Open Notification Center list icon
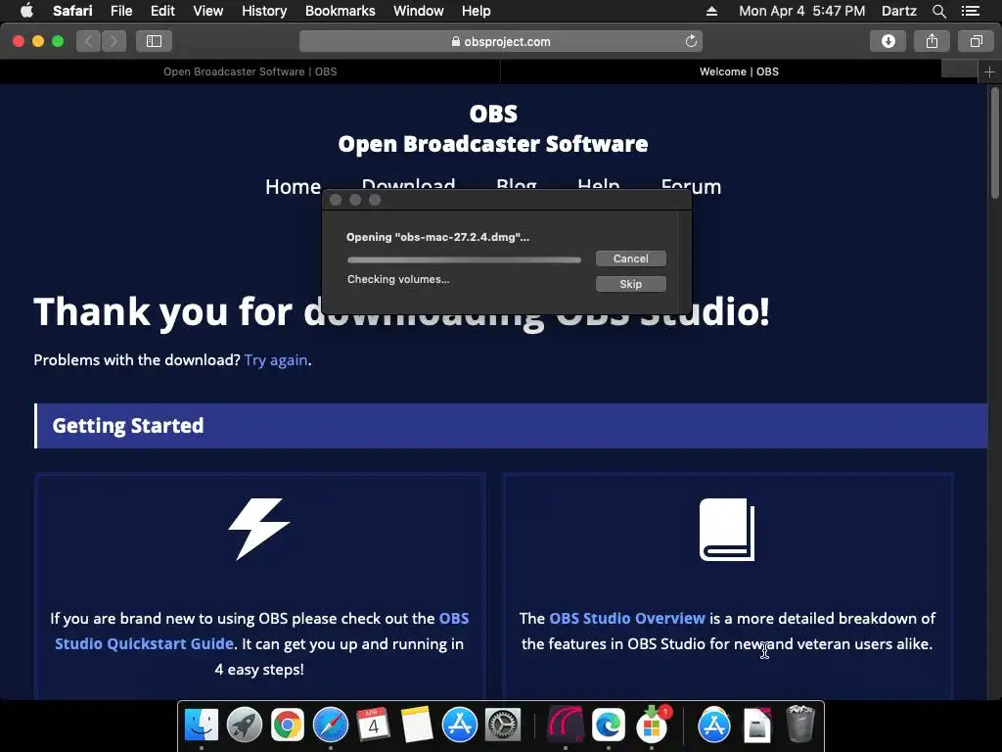The height and width of the screenshot is (752, 1002). click(970, 11)
